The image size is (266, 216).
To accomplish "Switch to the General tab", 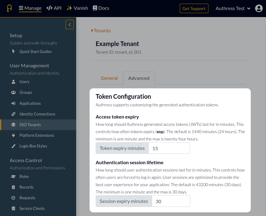I will tap(109, 78).
